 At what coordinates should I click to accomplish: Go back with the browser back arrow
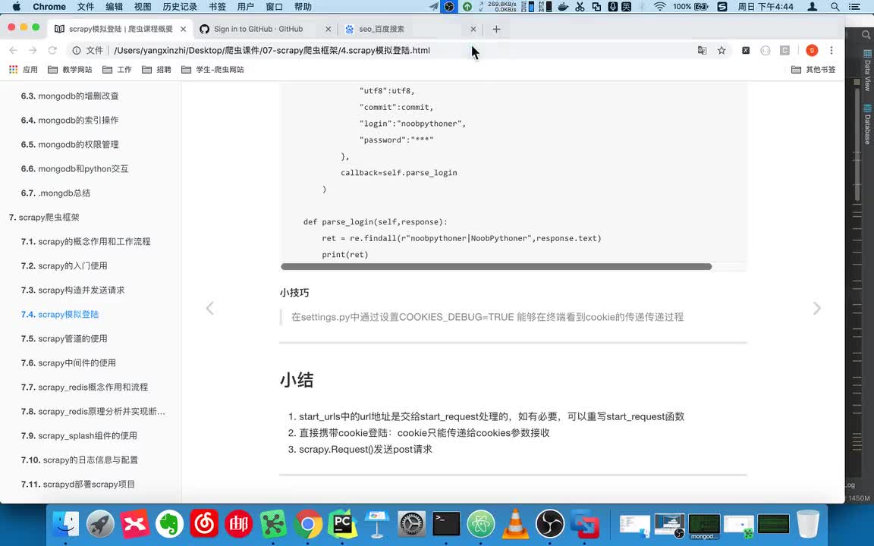point(14,50)
